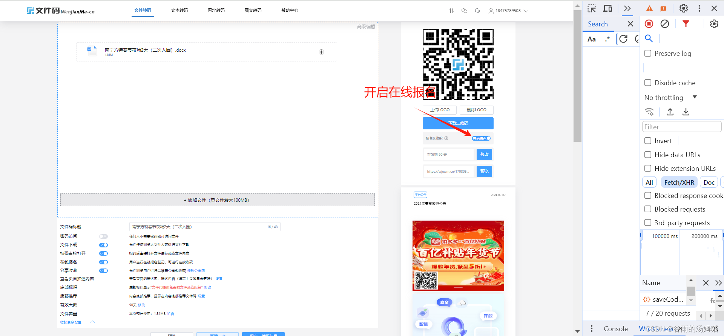Viewport: 724px width, 336px height.
Task: Toggle the 分享收藏 switch
Action: click(x=103, y=271)
